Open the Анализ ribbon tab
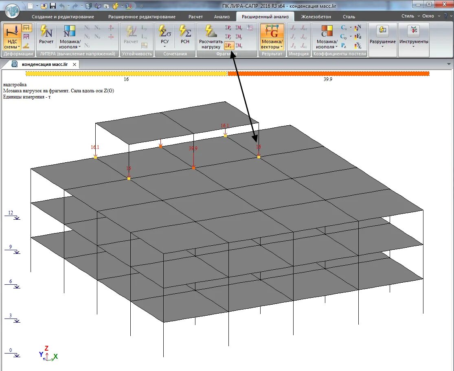 click(222, 17)
